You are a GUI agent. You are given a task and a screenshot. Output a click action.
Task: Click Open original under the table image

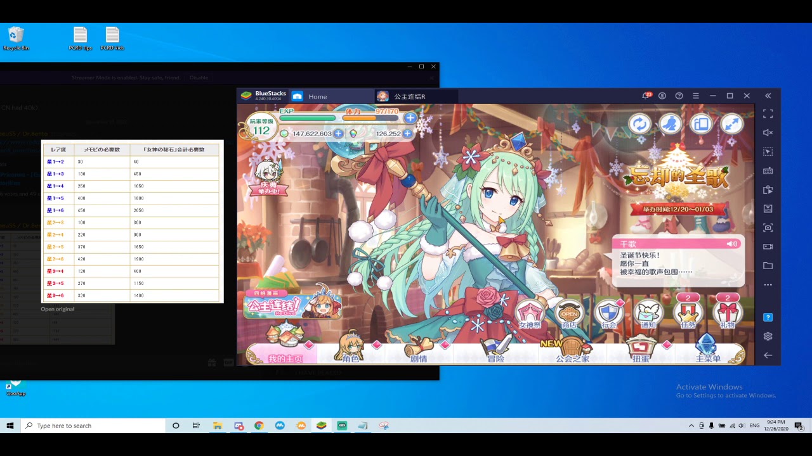58,309
